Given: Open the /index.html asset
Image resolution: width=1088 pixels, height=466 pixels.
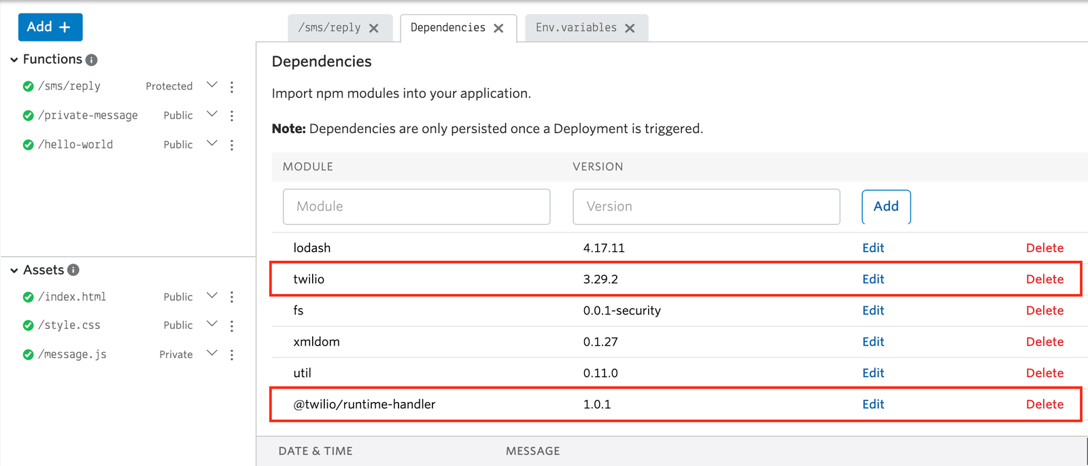Looking at the screenshot, I should 72,297.
